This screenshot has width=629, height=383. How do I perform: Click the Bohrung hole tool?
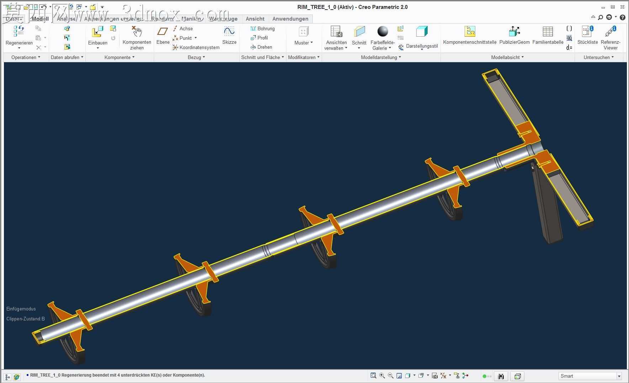(263, 28)
